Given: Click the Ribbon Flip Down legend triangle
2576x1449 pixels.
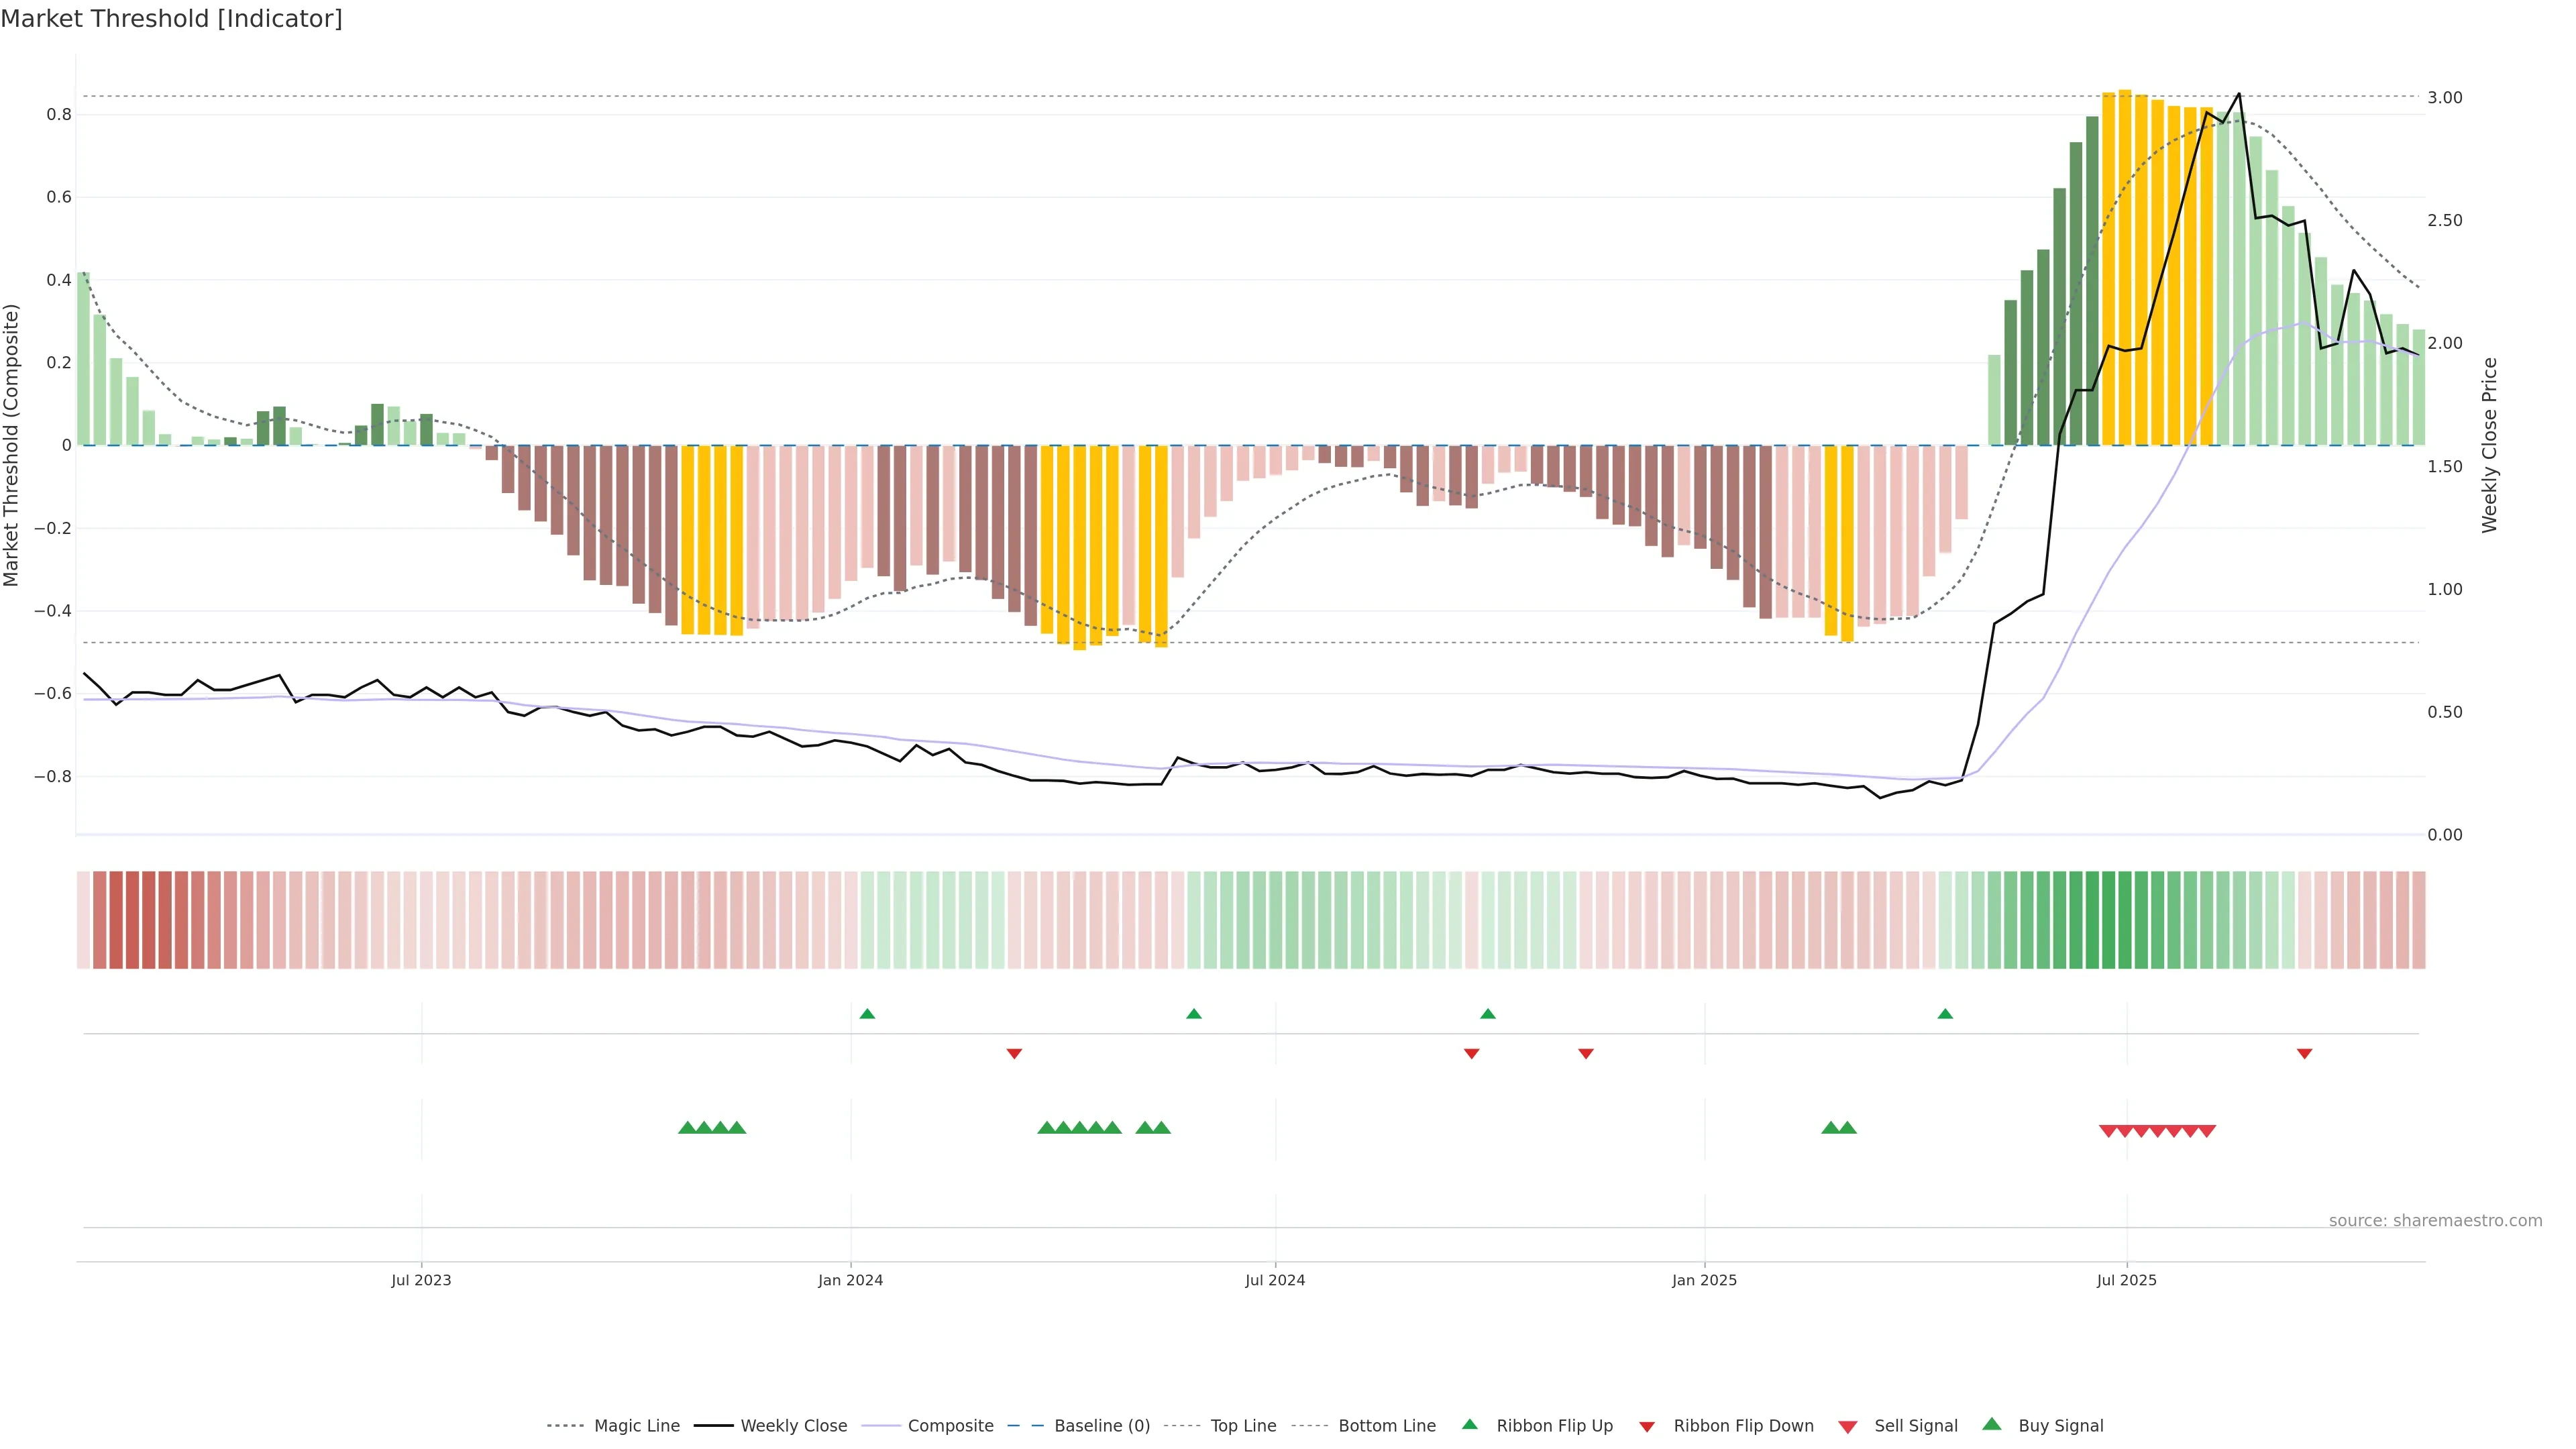Looking at the screenshot, I should (1647, 1426).
